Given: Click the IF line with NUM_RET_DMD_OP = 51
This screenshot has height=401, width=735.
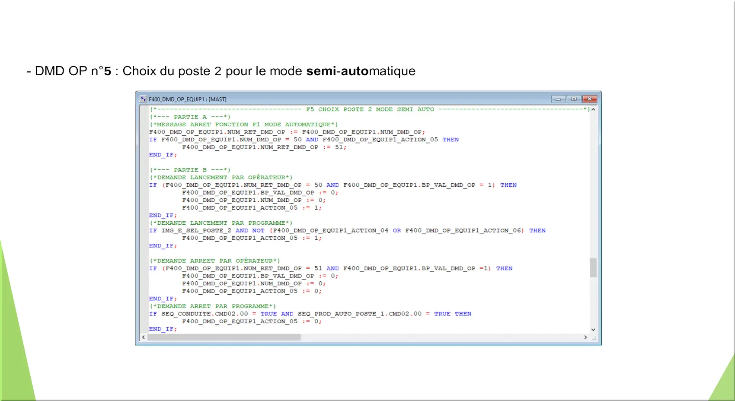Looking at the screenshot, I should pos(331,268).
